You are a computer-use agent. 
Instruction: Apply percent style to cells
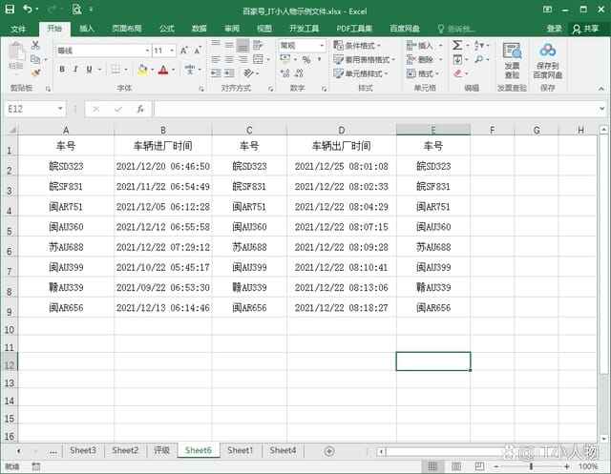tap(306, 59)
